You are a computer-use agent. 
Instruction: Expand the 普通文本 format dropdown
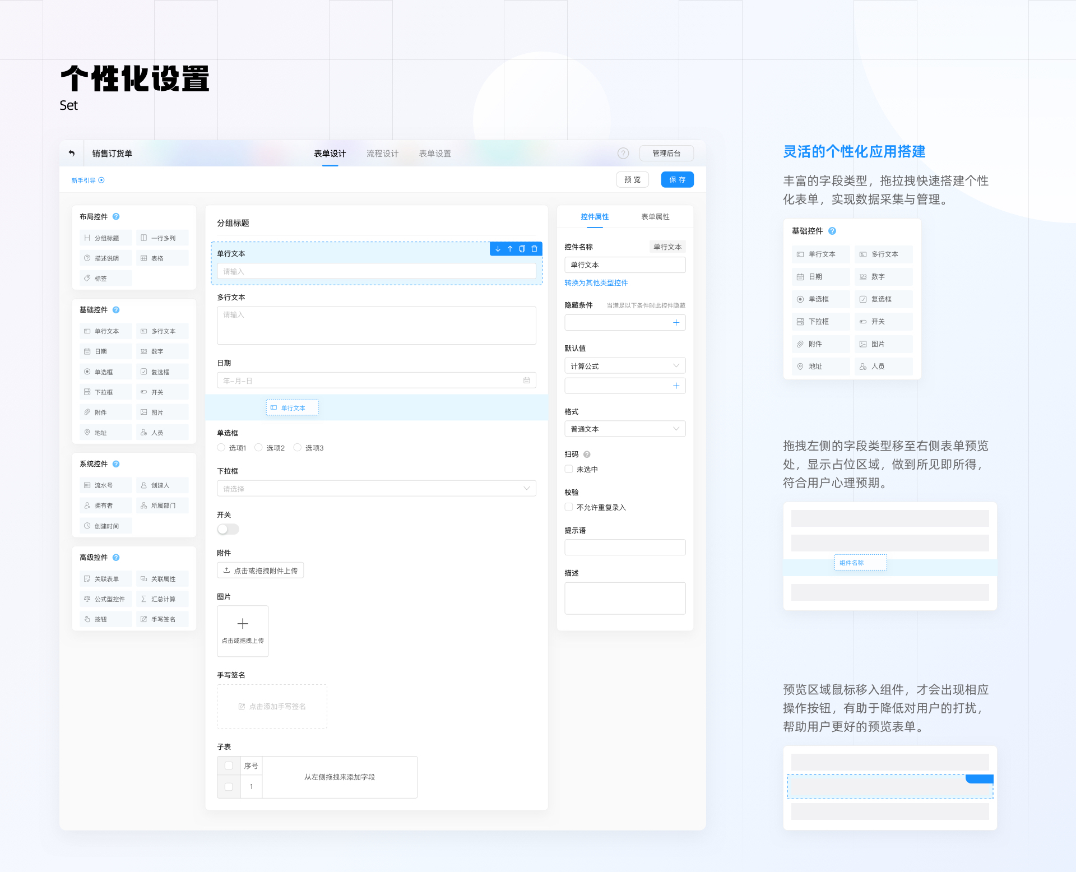[x=625, y=429]
